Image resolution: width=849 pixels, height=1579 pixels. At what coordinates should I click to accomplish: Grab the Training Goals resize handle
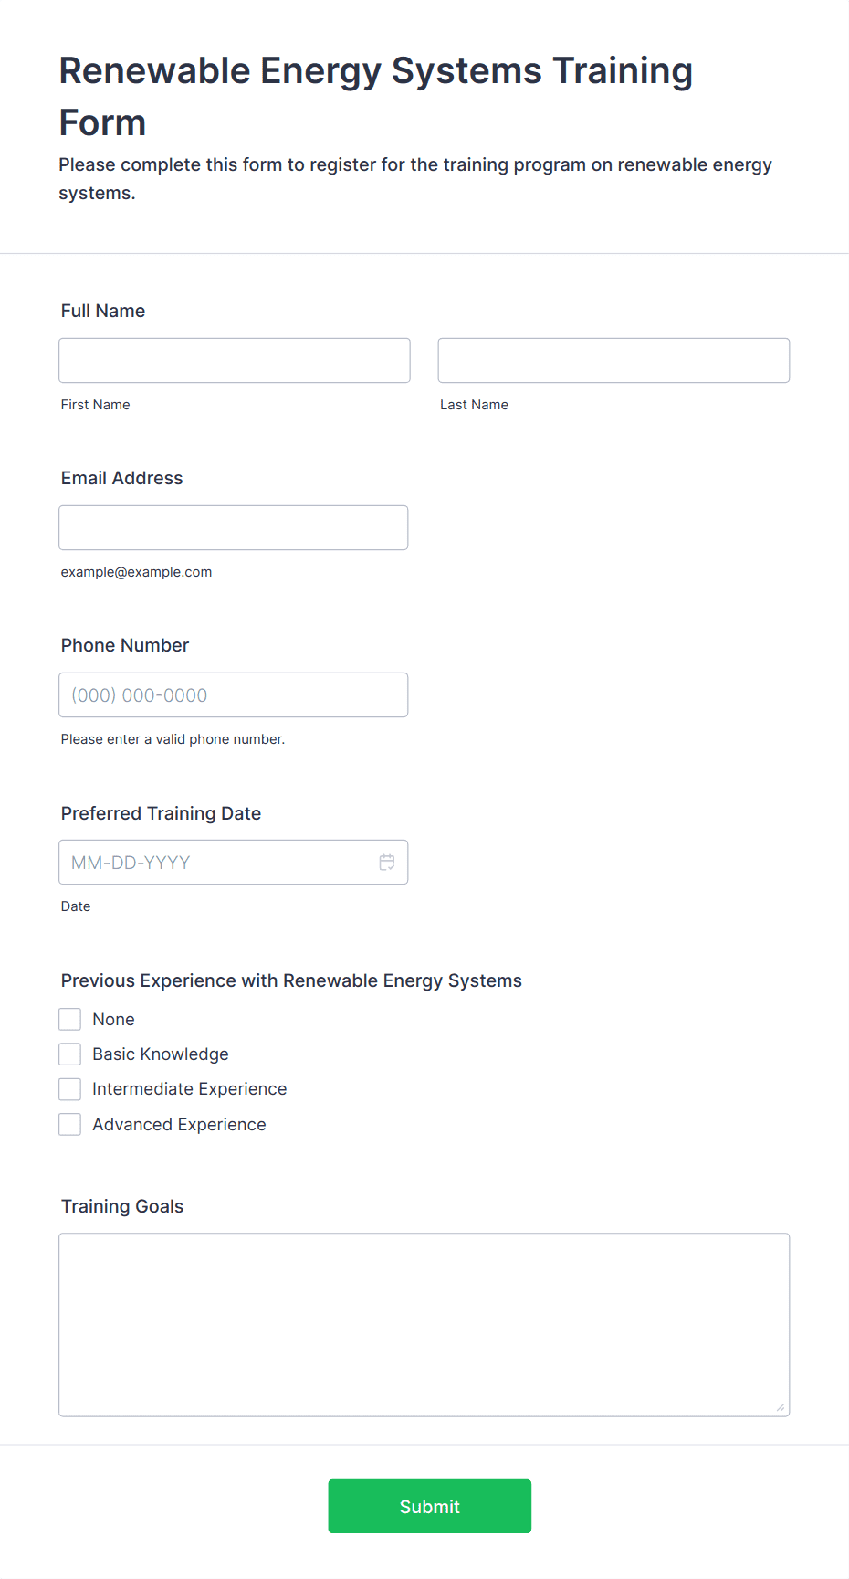pos(781,1407)
